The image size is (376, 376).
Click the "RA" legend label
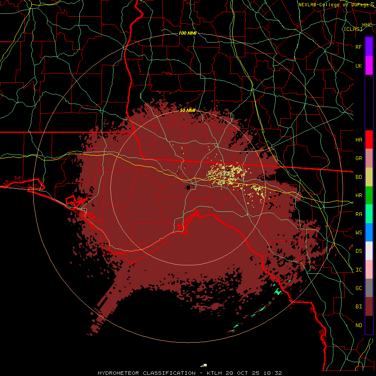click(x=359, y=214)
